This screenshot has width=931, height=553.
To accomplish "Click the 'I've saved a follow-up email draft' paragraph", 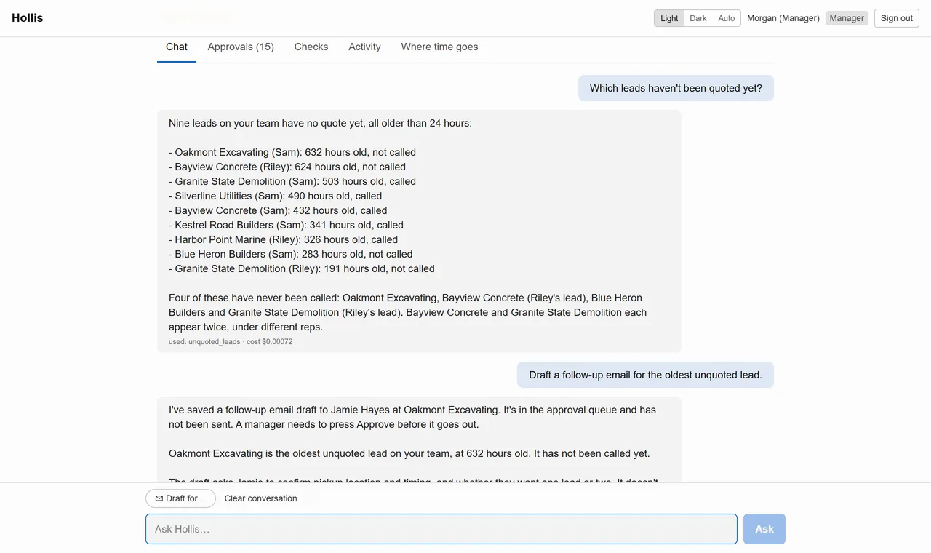I will (x=412, y=417).
